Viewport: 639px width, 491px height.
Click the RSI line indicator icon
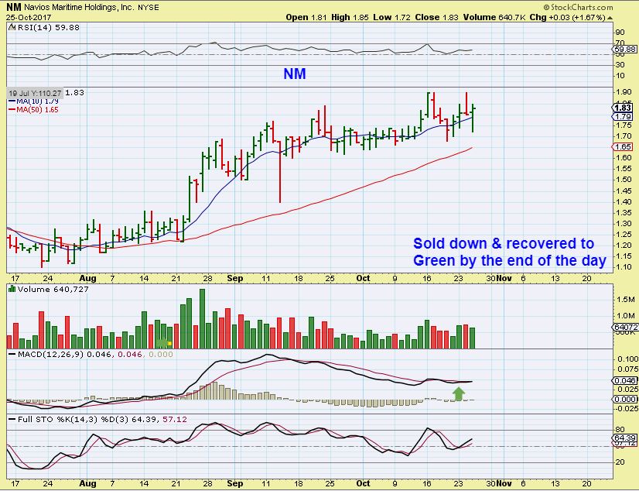[x=12, y=27]
